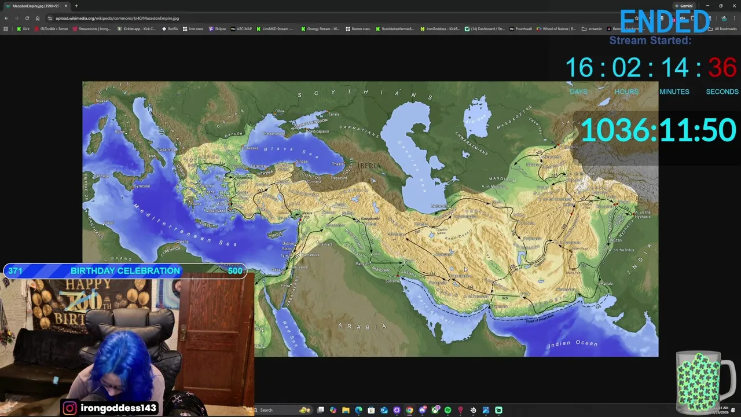Image resolution: width=741 pixels, height=417 pixels.
Task: Open the Apps grid shortcut in bookmarks bar
Action: [x=6, y=29]
